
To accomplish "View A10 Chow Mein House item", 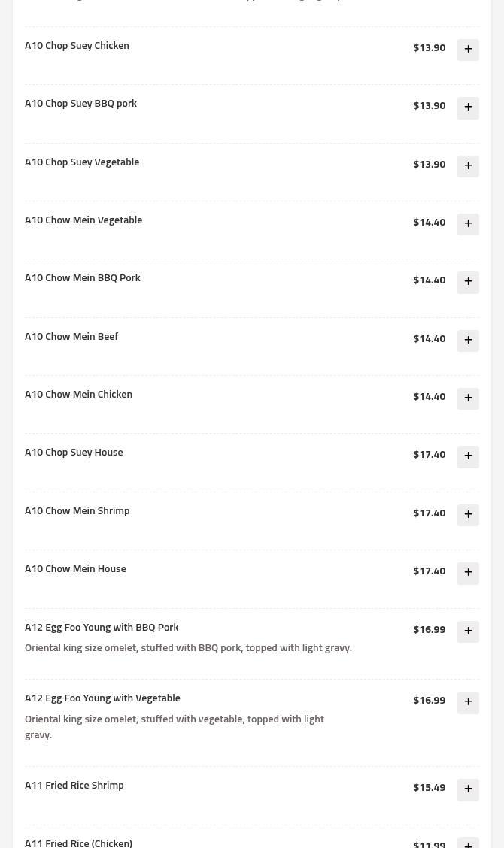I will coord(75,569).
